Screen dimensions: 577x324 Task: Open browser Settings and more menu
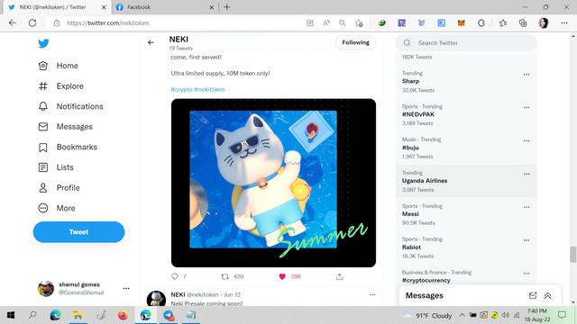[x=564, y=22]
